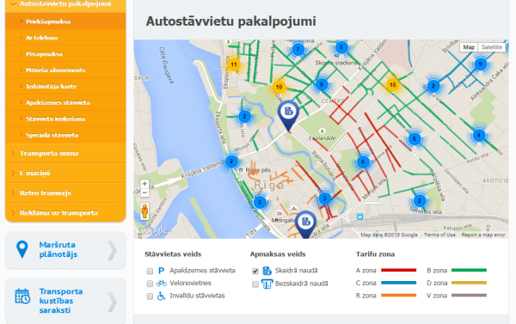Viewport: 516px width, 324px height.
Task: Click the yellow cluster marker numbered 15
Action: 393,85
